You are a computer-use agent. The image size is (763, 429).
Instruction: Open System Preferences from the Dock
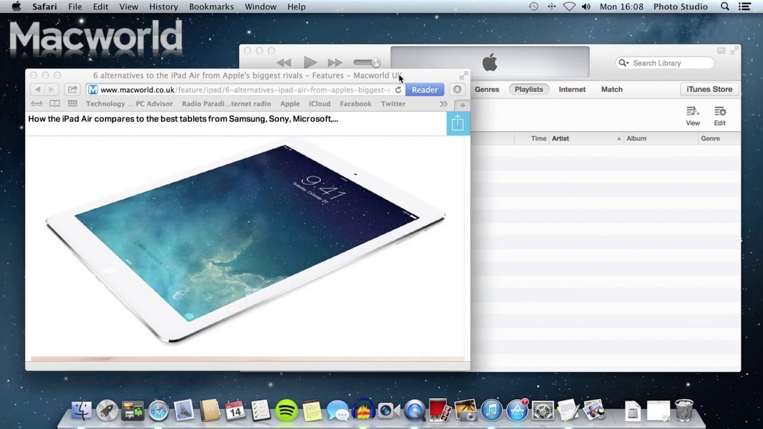click(543, 411)
